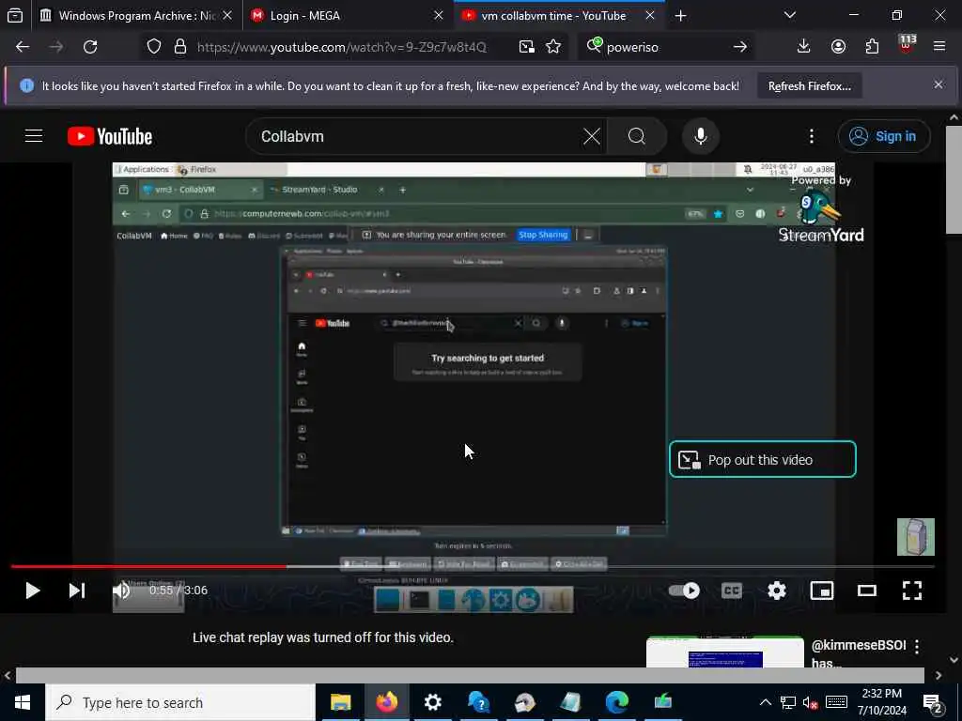Bookmark this page with star icon
Image resolution: width=962 pixels, height=721 pixels.
point(553,47)
